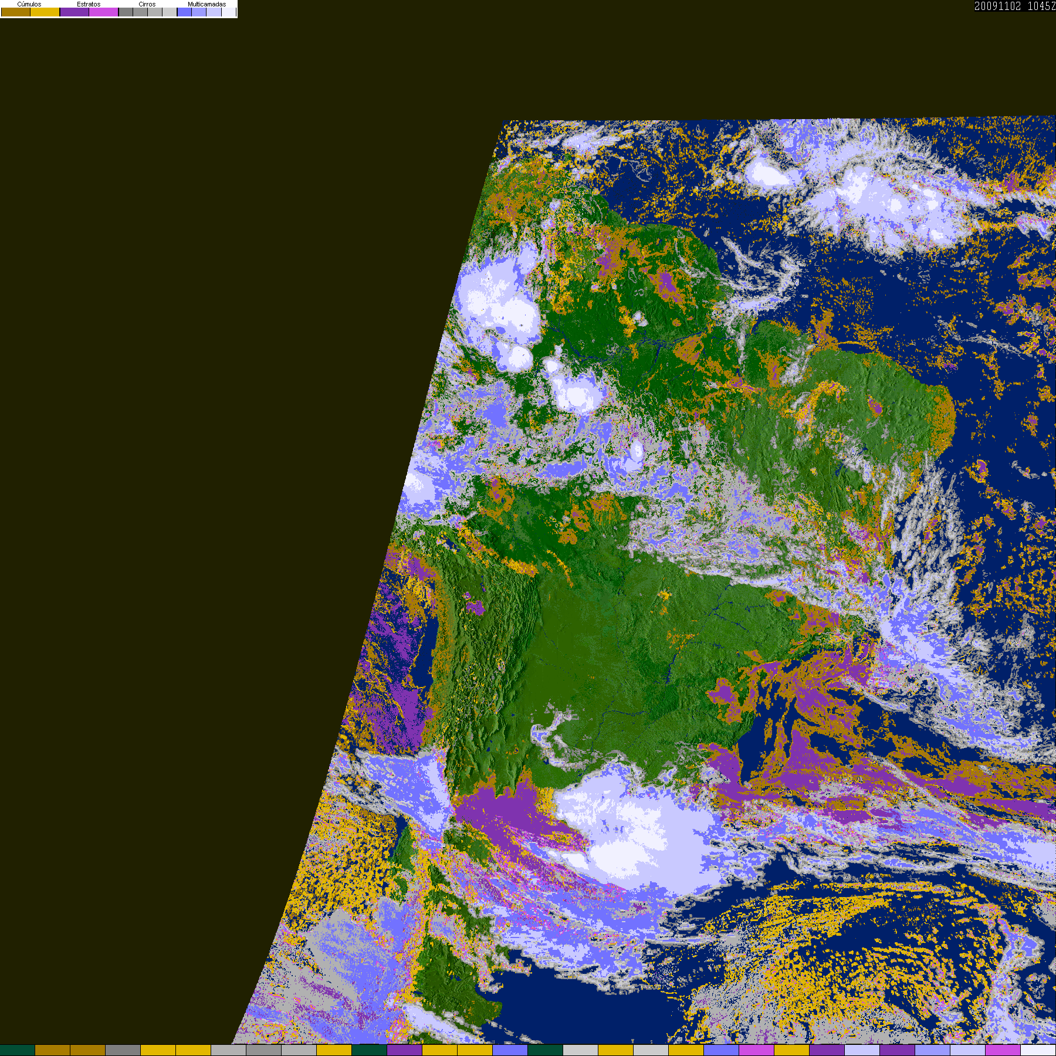Select the near-white Multicamadas legend swatch

(x=228, y=12)
